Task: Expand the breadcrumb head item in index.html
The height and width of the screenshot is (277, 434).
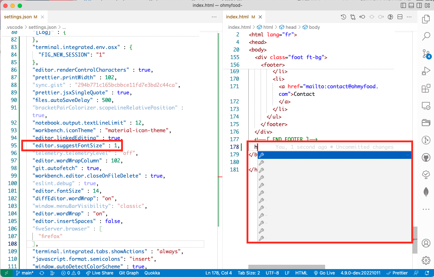Action: pyautogui.click(x=291, y=27)
